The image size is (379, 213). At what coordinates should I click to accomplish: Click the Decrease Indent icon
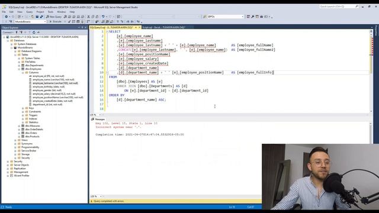pyautogui.click(x=128, y=22)
